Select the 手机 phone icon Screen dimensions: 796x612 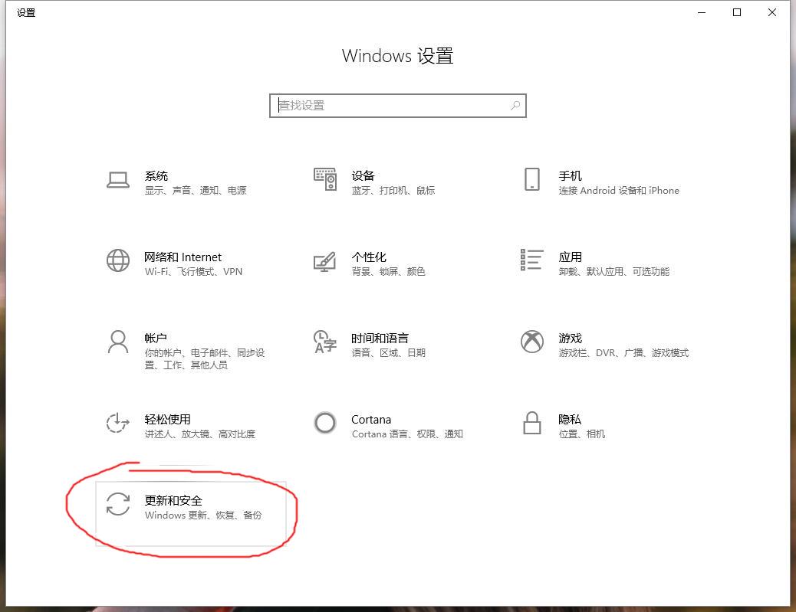[x=531, y=180]
